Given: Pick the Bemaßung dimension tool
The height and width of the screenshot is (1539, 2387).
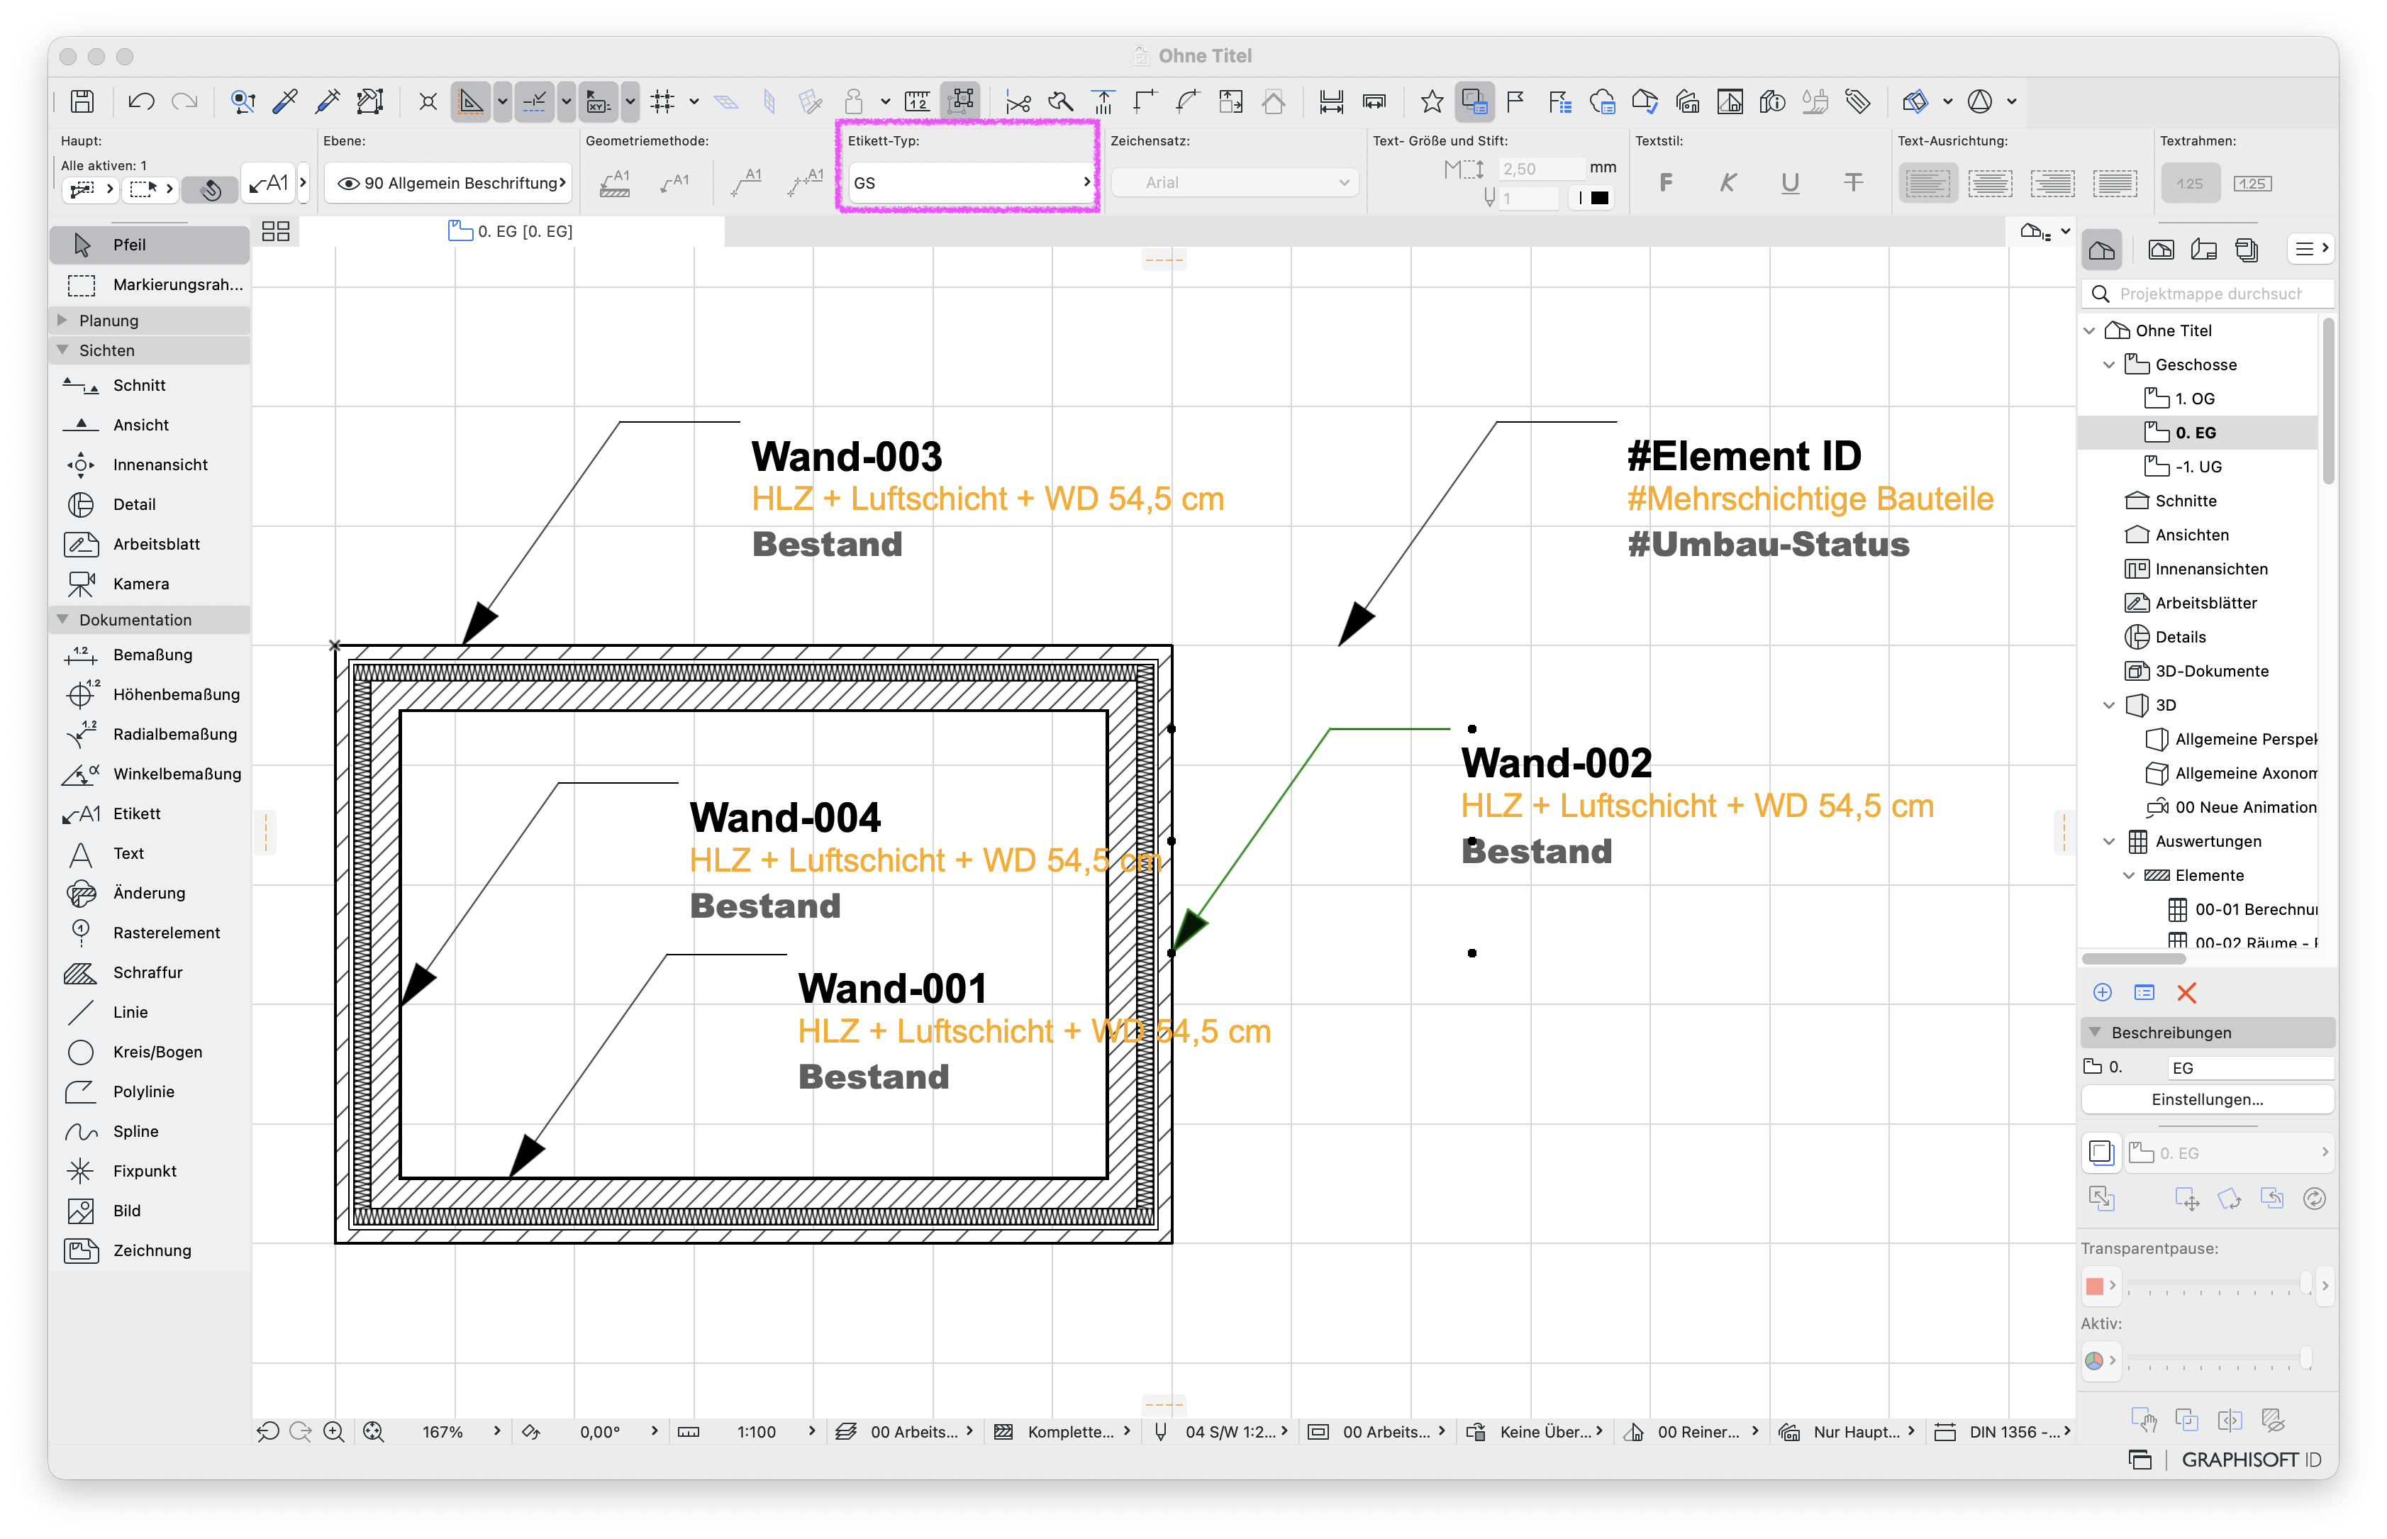Looking at the screenshot, I should (x=150, y=655).
